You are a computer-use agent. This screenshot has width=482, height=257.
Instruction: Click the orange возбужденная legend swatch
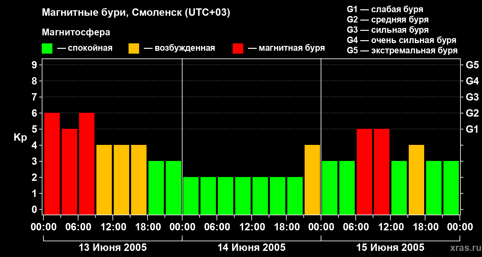click(x=134, y=49)
